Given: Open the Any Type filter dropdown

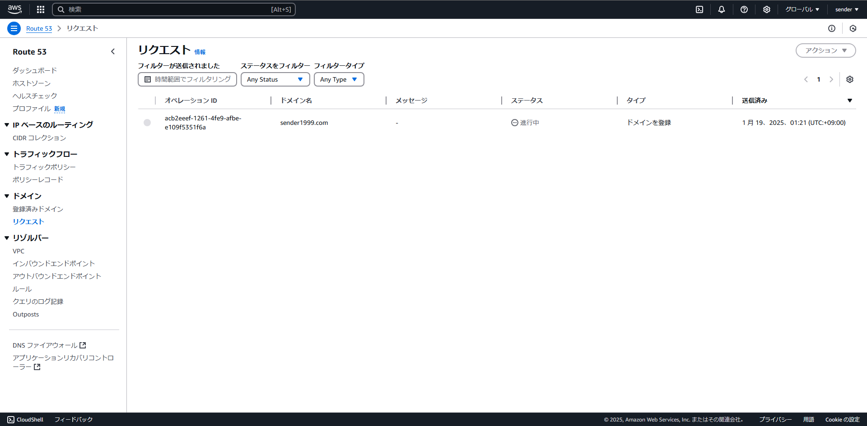Looking at the screenshot, I should [x=339, y=79].
